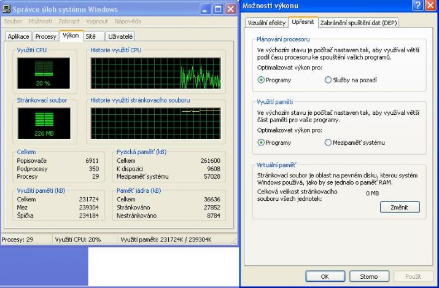Open the Možnosti menu
This screenshot has height=288, width=439.
41,21
